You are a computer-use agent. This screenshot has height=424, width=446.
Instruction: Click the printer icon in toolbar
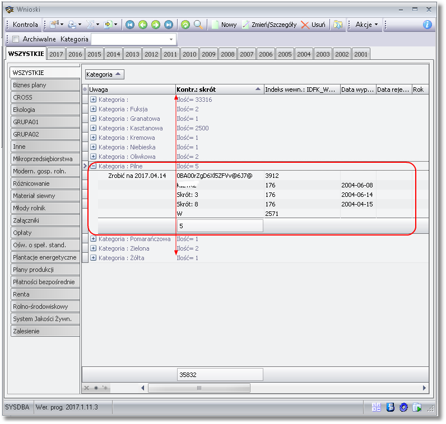pos(72,25)
